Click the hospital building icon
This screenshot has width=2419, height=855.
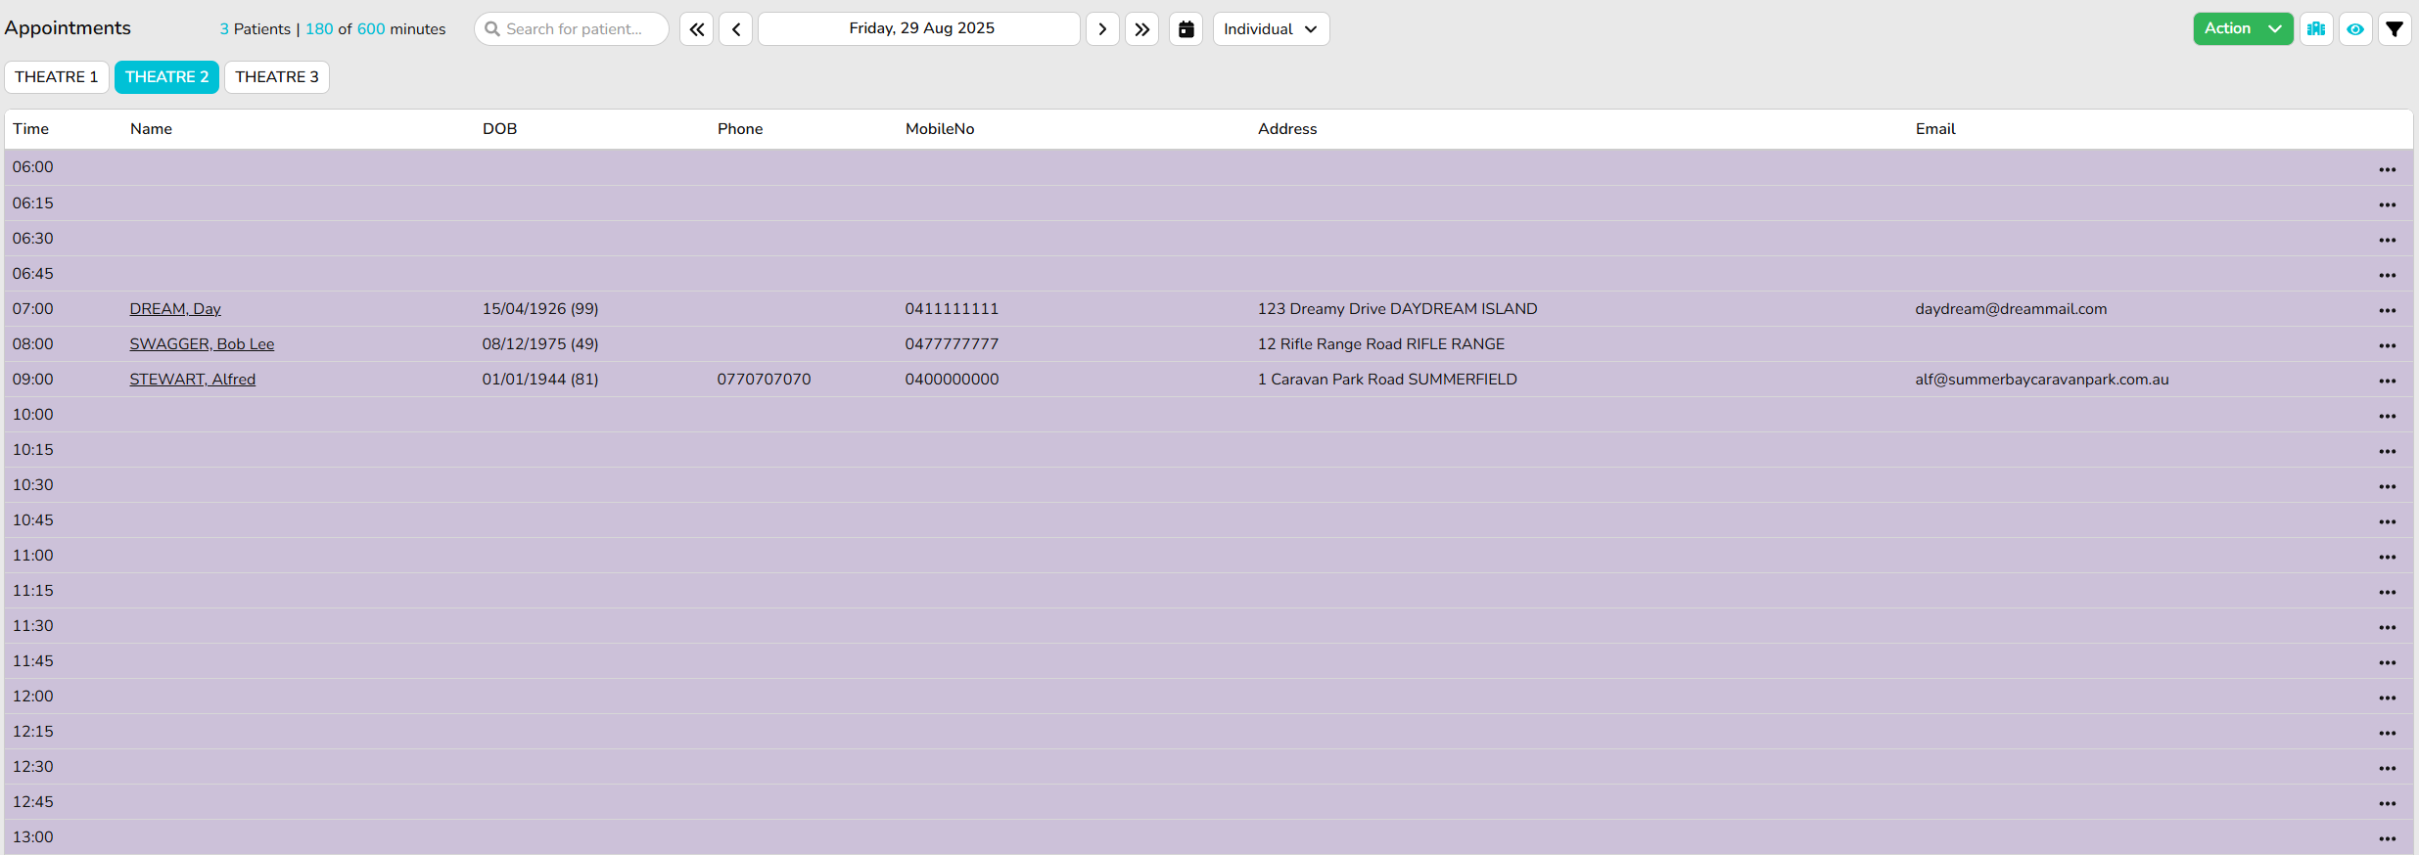pyautogui.click(x=2316, y=29)
